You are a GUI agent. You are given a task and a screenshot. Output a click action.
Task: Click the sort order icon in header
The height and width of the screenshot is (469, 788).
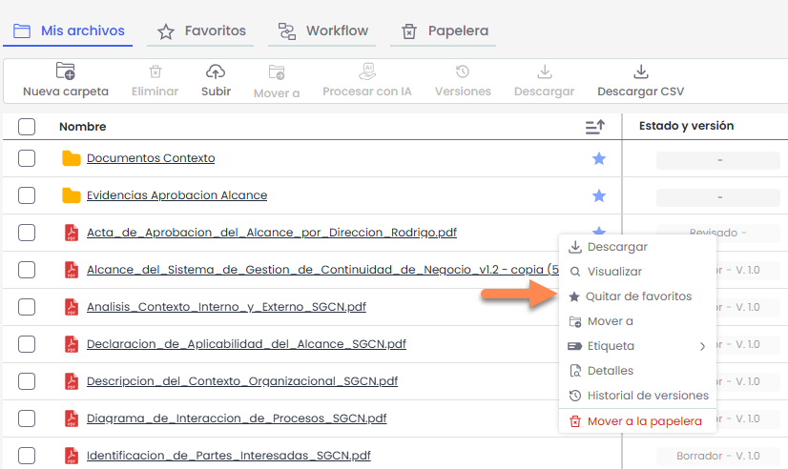coord(594,127)
